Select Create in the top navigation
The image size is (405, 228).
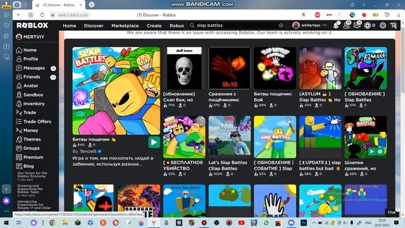(154, 25)
